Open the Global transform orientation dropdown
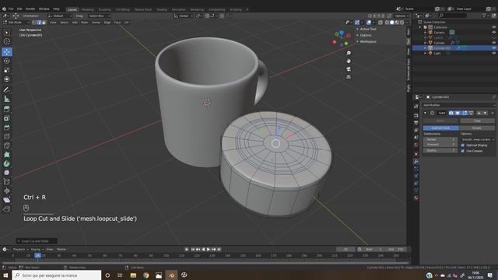 tap(184, 16)
